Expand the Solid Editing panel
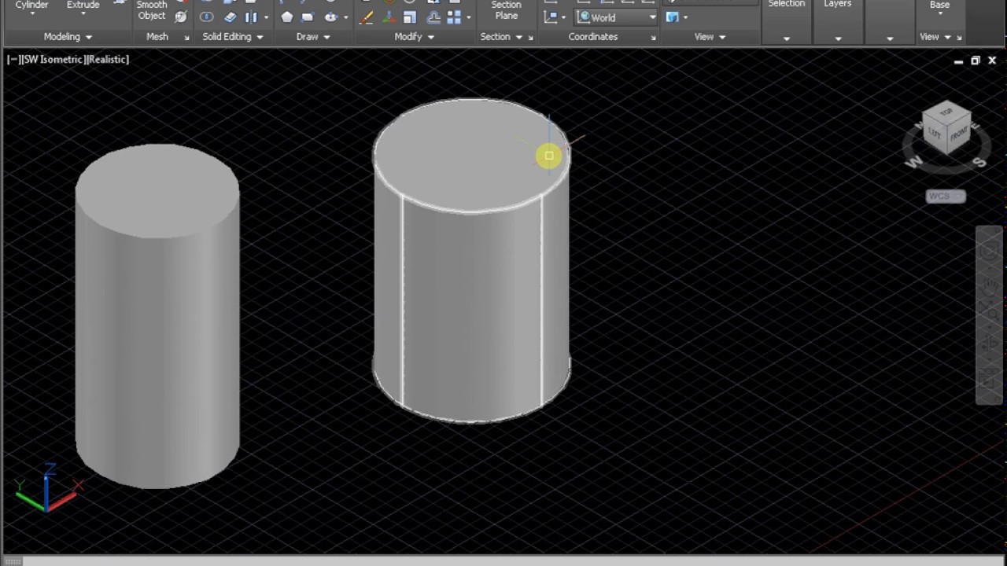 260,37
